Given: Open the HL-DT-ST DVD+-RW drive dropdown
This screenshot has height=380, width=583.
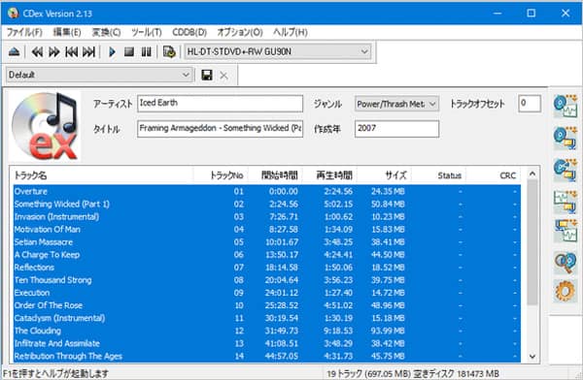Looking at the screenshot, I should [278, 51].
